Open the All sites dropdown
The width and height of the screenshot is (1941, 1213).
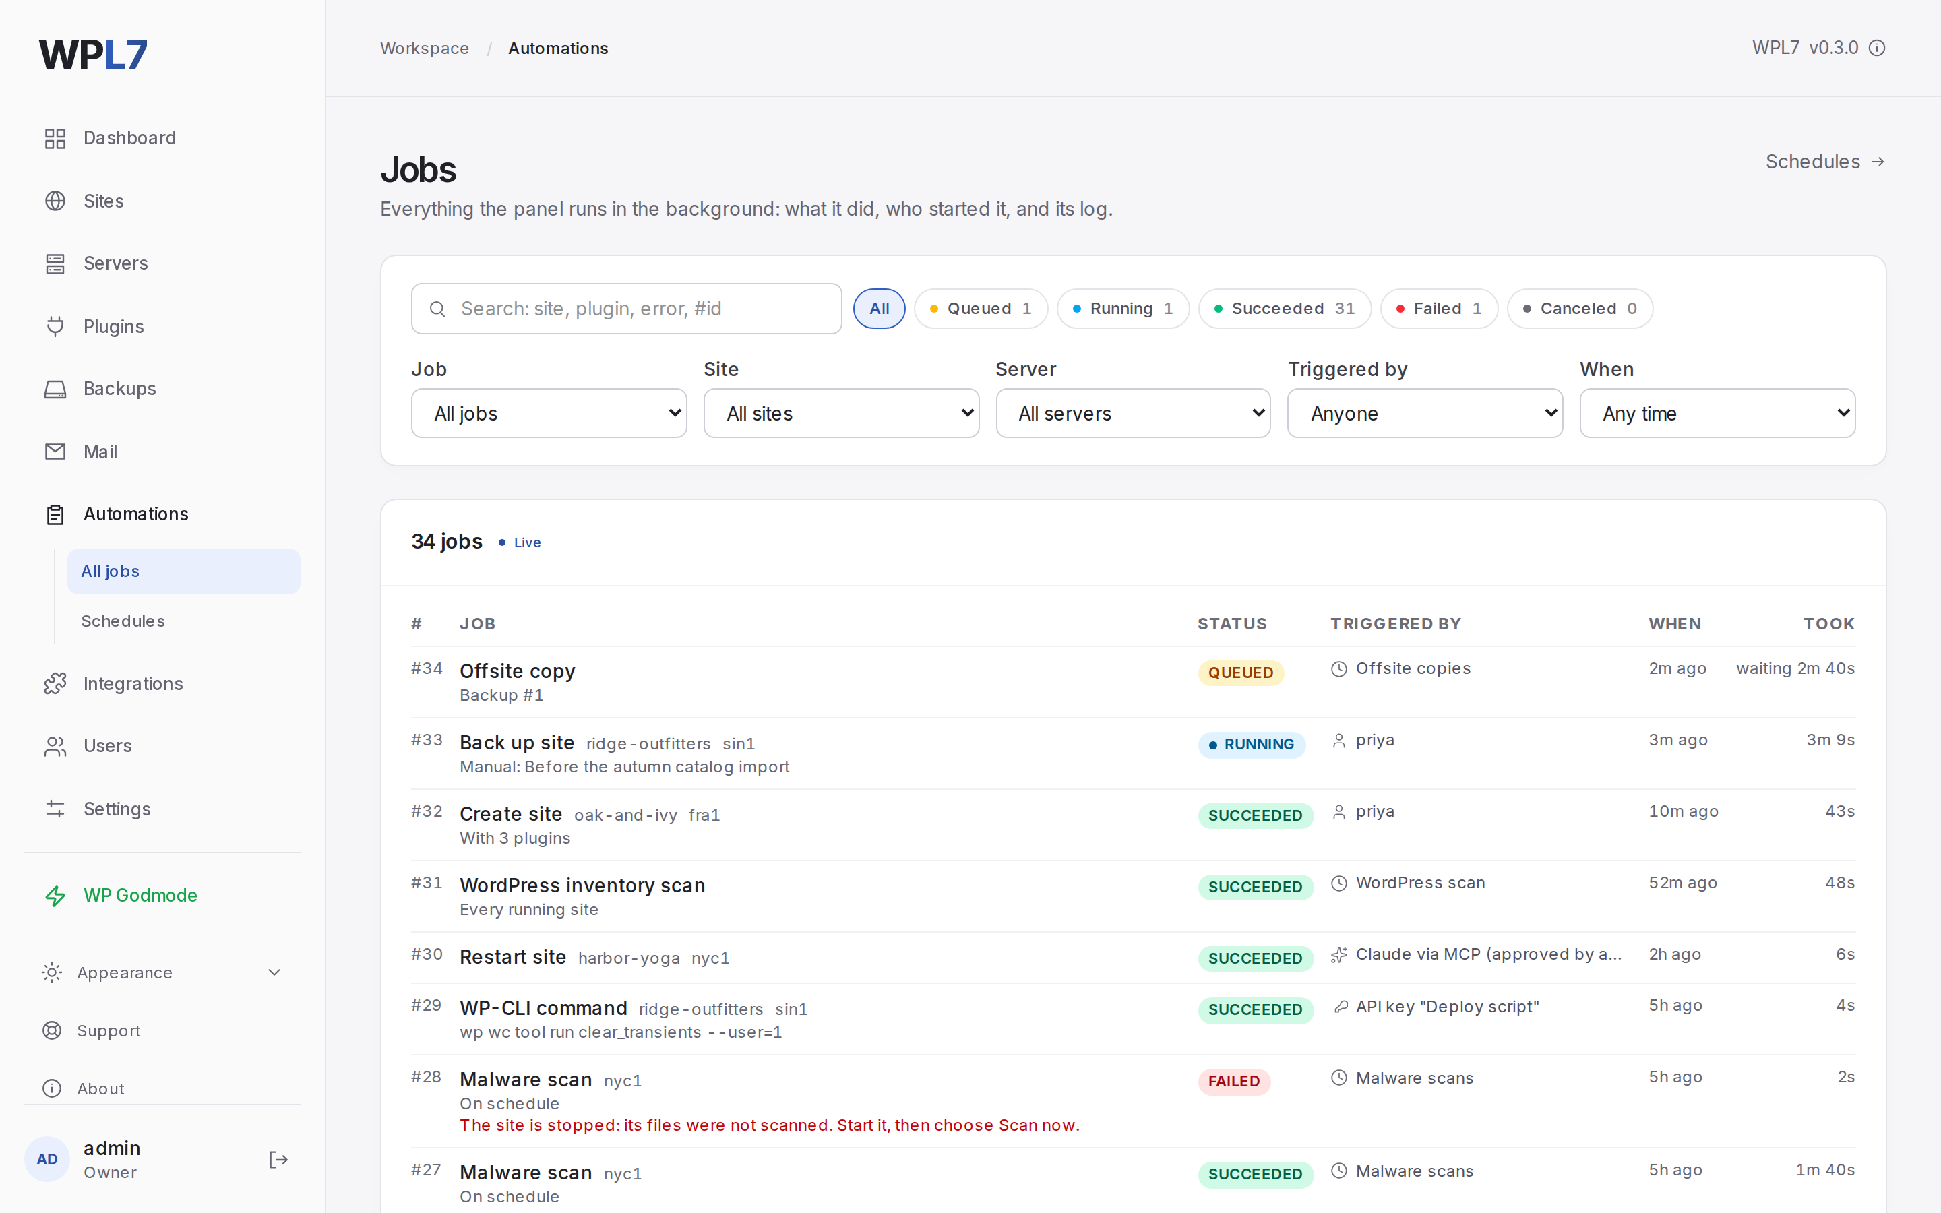840,413
